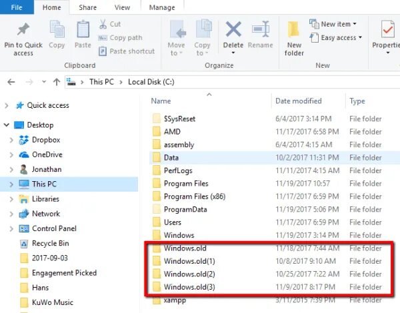Screen dimensions: 400x313
Task: Click the Forward navigation arrow
Action: tap(29, 82)
